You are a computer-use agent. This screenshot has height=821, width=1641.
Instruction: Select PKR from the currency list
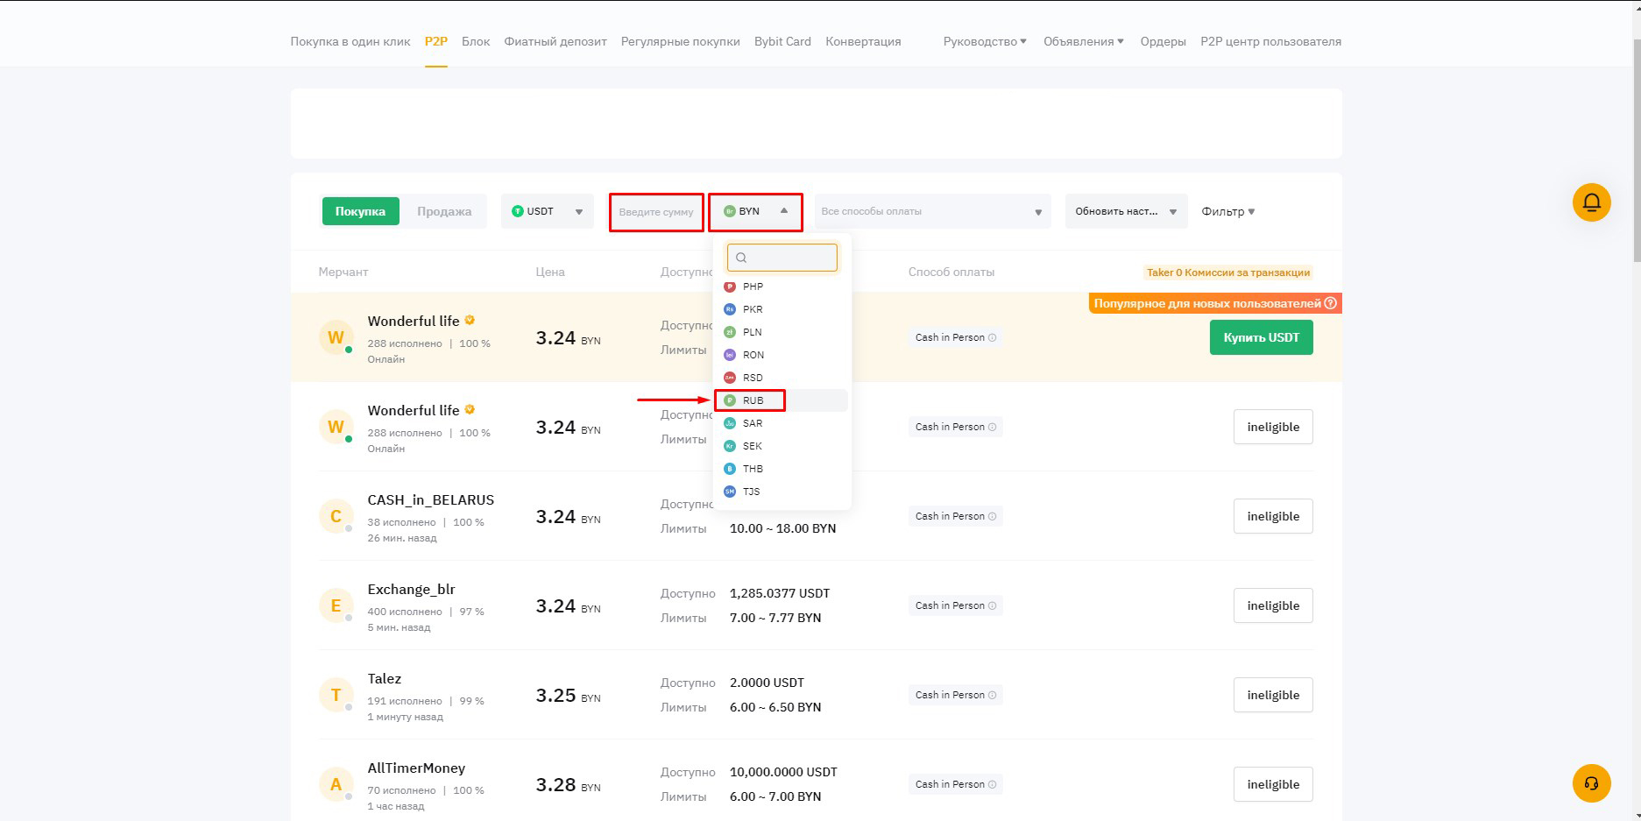coord(781,309)
